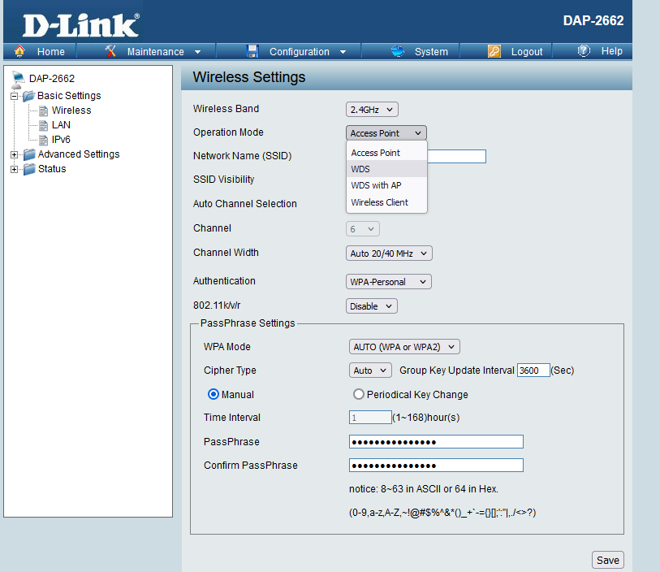The height and width of the screenshot is (572, 660).
Task: Click the Configuration floppy disk icon
Action: (x=252, y=51)
